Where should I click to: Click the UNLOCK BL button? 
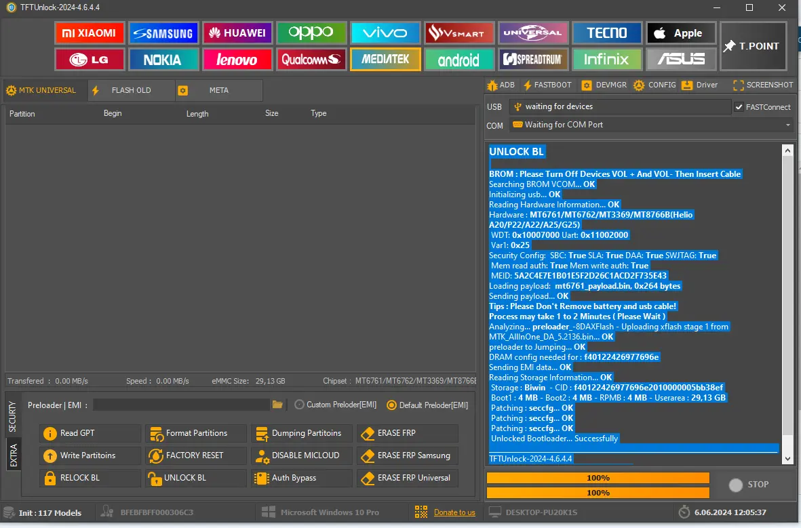196,478
